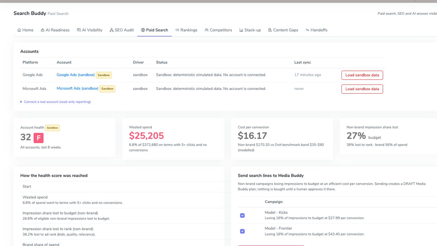Uncheck the Model - Kicks campaign checkbox
Viewport: 437px width, 246px height.
pos(242,215)
